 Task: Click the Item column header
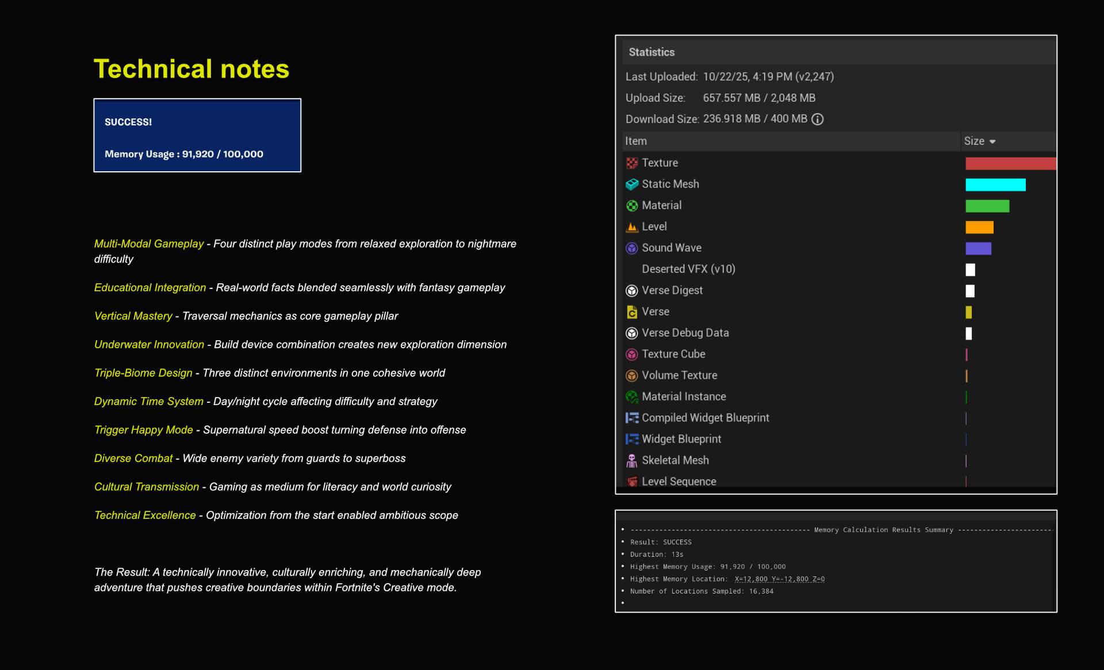tap(636, 141)
